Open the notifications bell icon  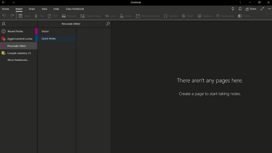pos(240,9)
